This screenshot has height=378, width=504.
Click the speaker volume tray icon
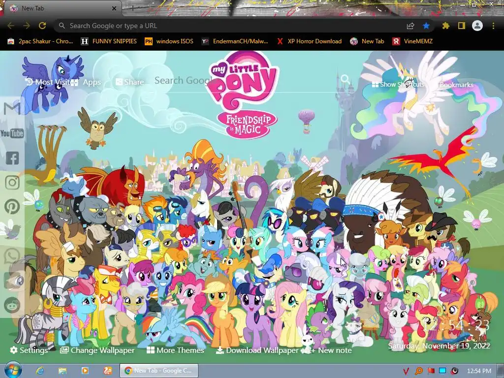pyautogui.click(x=454, y=371)
